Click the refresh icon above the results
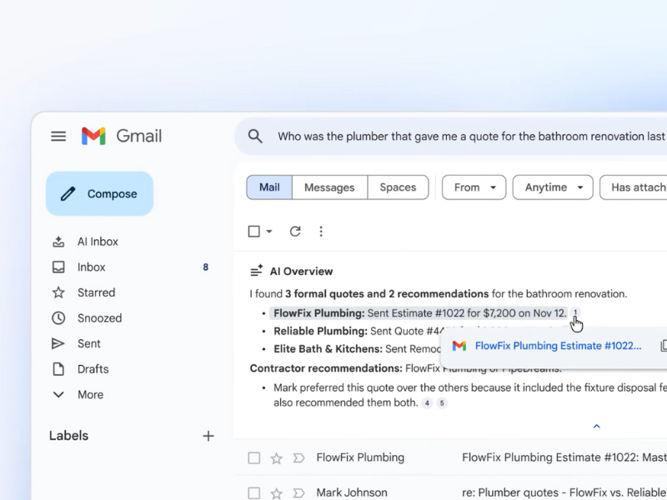The image size is (667, 500). (x=295, y=232)
